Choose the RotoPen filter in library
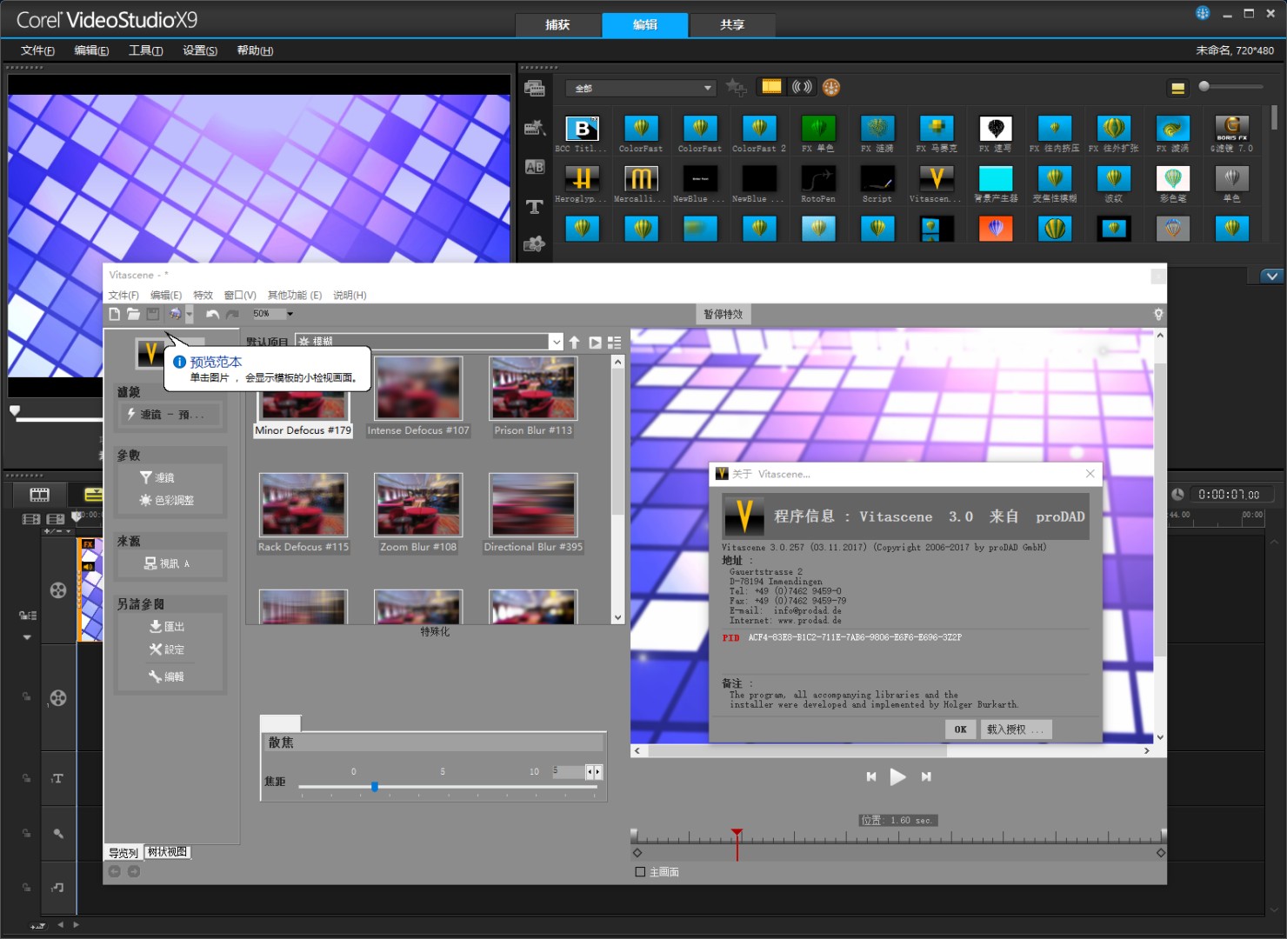1287x939 pixels. pos(818,178)
